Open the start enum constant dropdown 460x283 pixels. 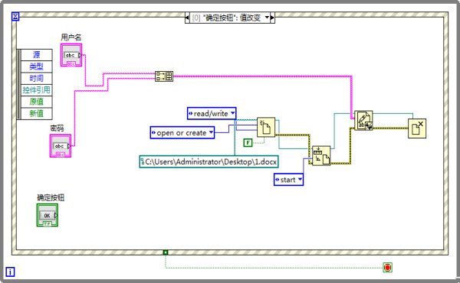click(x=289, y=180)
